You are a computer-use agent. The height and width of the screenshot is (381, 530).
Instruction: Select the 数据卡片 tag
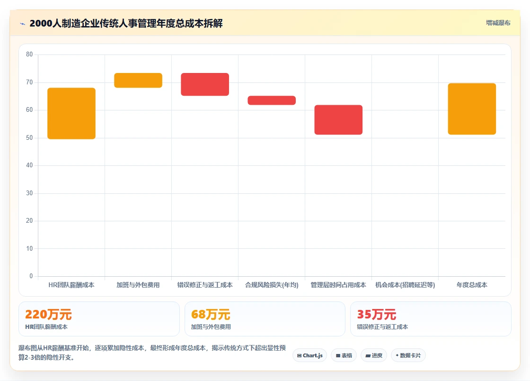click(x=408, y=355)
